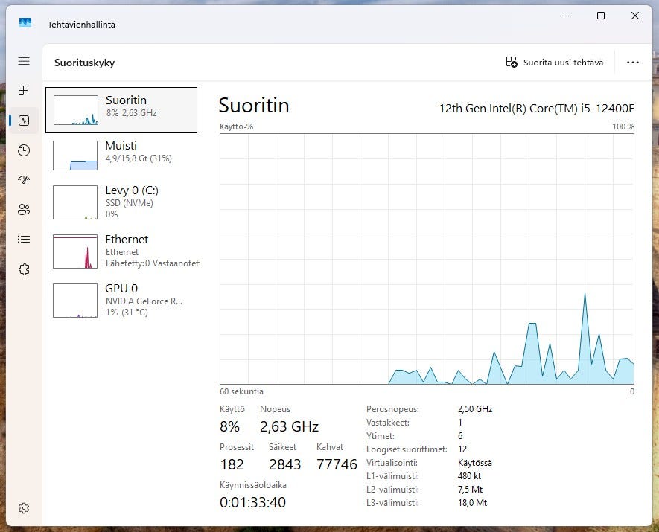Go to the Processes page icon

tap(24, 91)
